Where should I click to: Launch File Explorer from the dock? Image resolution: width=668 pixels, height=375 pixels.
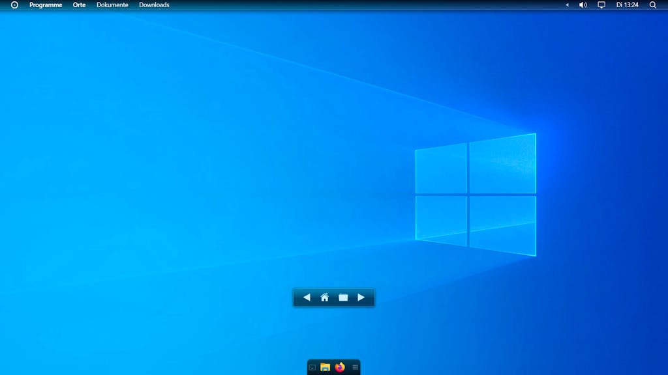point(325,367)
